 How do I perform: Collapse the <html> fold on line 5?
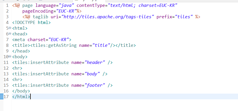tap(10, 28)
